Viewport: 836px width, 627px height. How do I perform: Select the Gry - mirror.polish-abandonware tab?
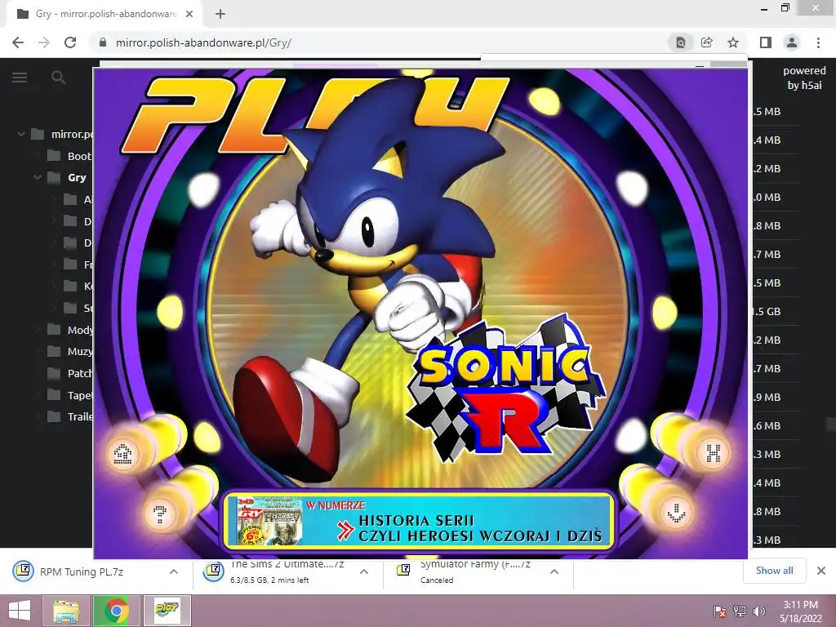[104, 14]
